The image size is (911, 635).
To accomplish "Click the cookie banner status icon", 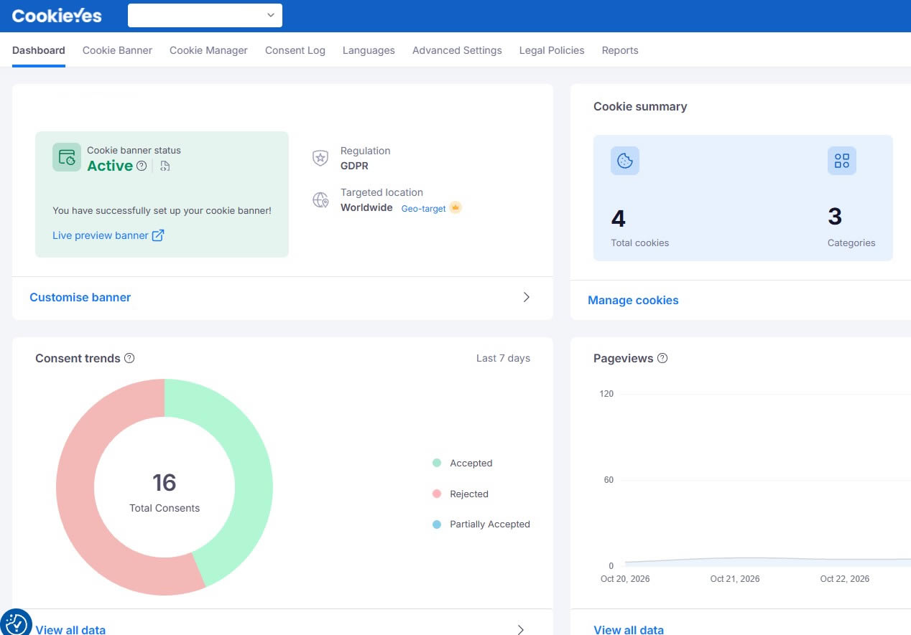I will (x=67, y=157).
